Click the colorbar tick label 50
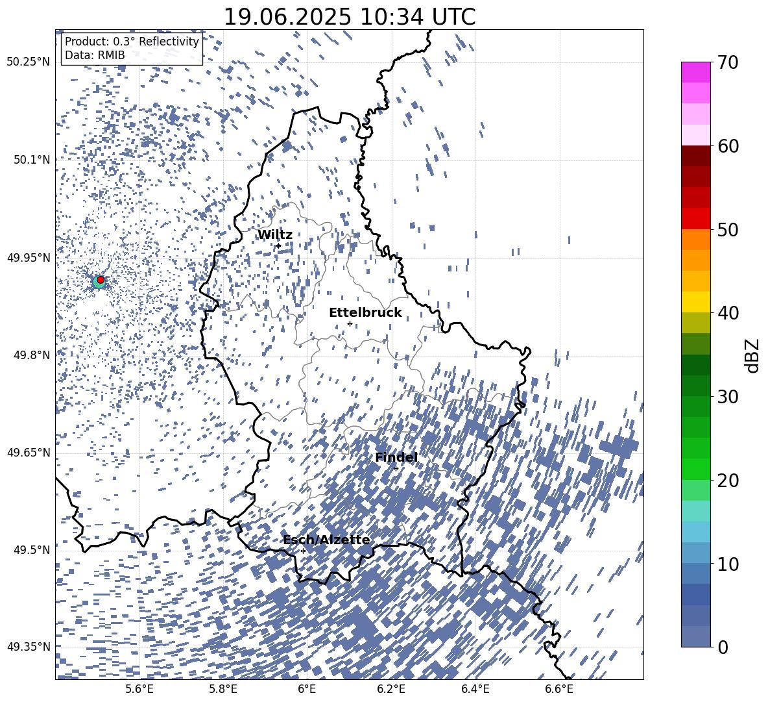768x702 pixels. coord(728,230)
